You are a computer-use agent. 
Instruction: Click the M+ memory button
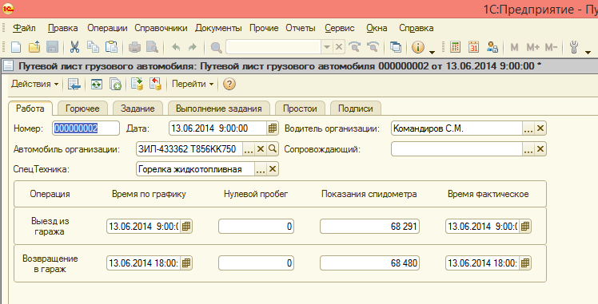click(532, 47)
